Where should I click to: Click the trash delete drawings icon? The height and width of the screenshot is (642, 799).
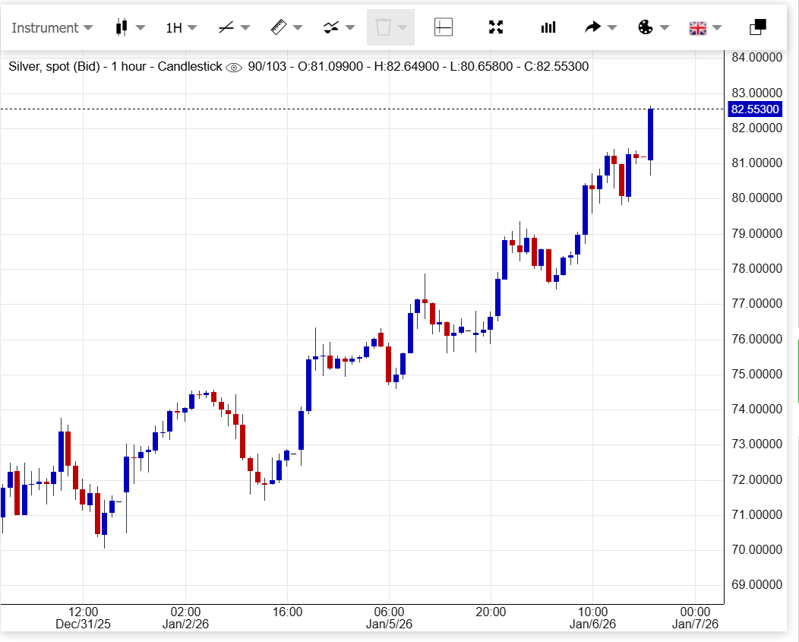tap(384, 28)
